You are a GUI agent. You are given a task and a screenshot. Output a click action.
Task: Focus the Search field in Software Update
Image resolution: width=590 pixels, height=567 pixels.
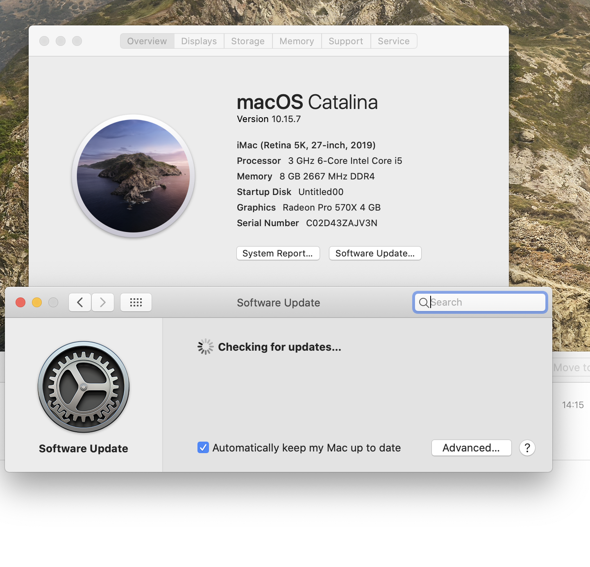click(x=480, y=302)
